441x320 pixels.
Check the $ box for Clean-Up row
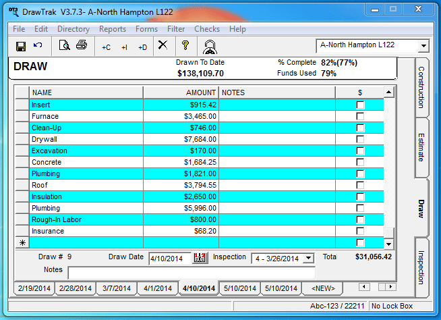(360, 128)
